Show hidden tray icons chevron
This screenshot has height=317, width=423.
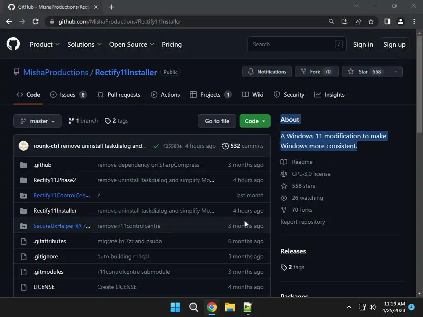349,307
